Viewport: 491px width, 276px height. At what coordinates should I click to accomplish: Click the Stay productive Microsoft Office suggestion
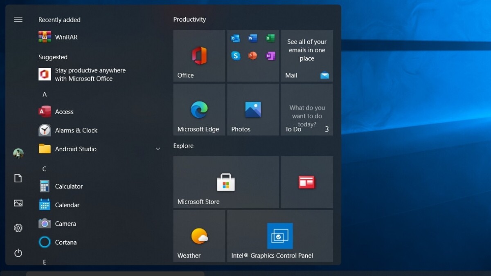pyautogui.click(x=90, y=74)
